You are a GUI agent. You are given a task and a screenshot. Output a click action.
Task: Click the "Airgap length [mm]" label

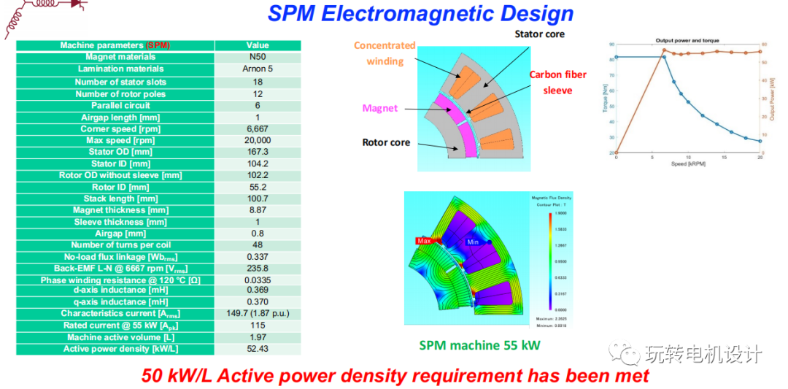(x=120, y=118)
